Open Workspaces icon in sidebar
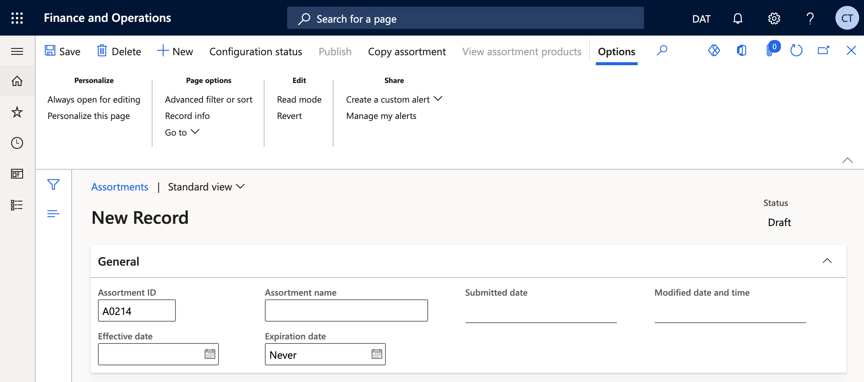This screenshot has width=864, height=382. pos(17,174)
